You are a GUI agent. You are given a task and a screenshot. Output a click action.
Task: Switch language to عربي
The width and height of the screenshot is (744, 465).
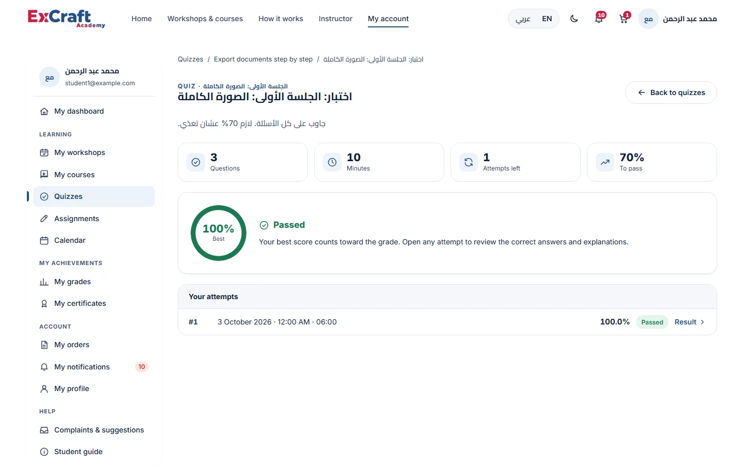click(x=523, y=19)
